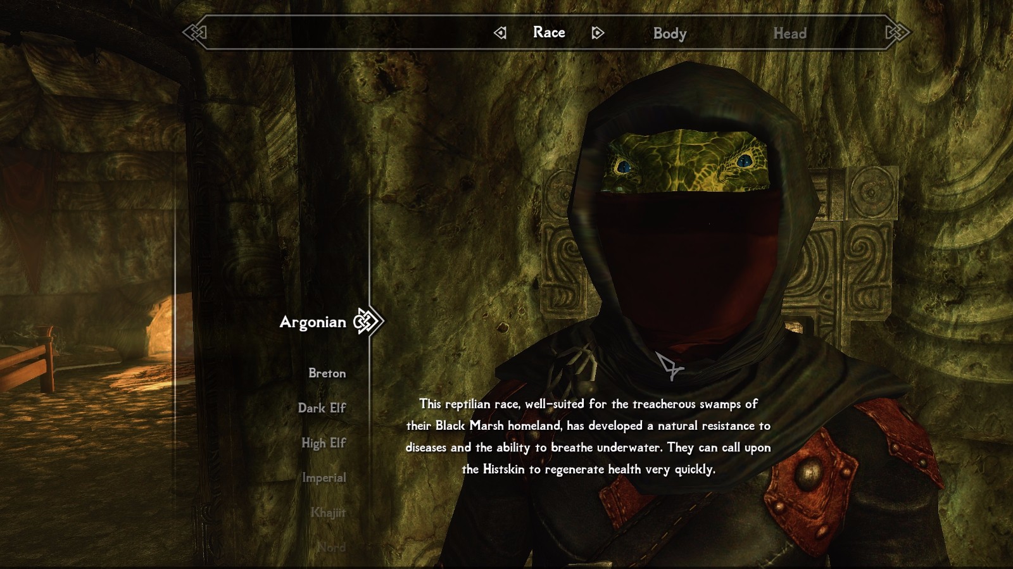
Task: Click the left arrow beside Race
Action: [x=500, y=33]
